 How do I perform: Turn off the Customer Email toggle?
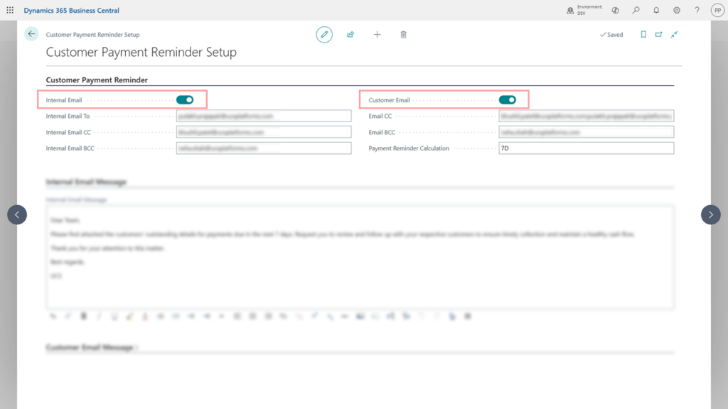click(x=508, y=99)
